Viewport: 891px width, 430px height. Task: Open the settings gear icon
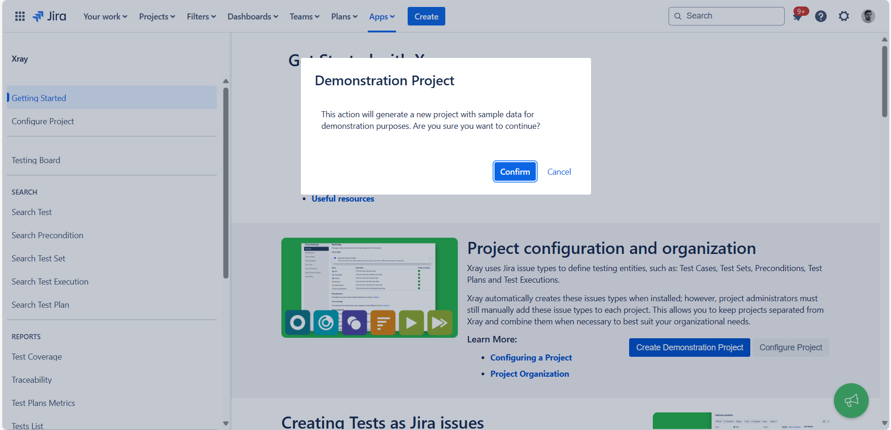tap(844, 16)
